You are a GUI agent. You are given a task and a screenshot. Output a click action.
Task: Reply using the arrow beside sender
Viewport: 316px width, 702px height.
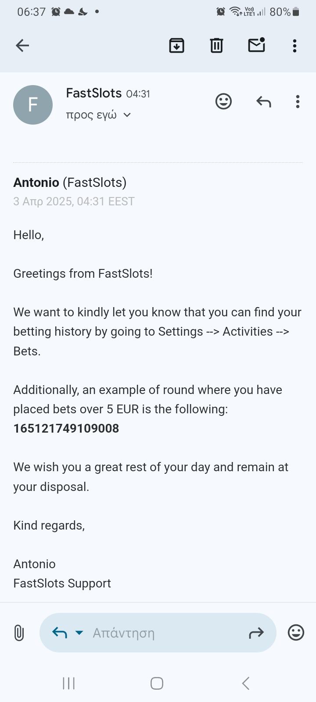263,102
